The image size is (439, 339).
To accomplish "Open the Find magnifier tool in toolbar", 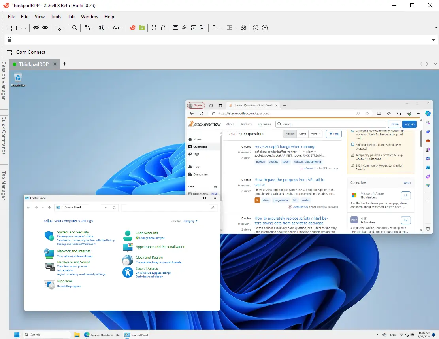I will [x=75, y=28].
